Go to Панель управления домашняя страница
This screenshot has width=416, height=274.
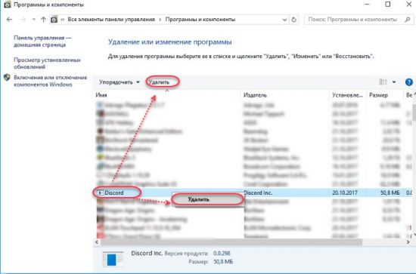coord(42,42)
